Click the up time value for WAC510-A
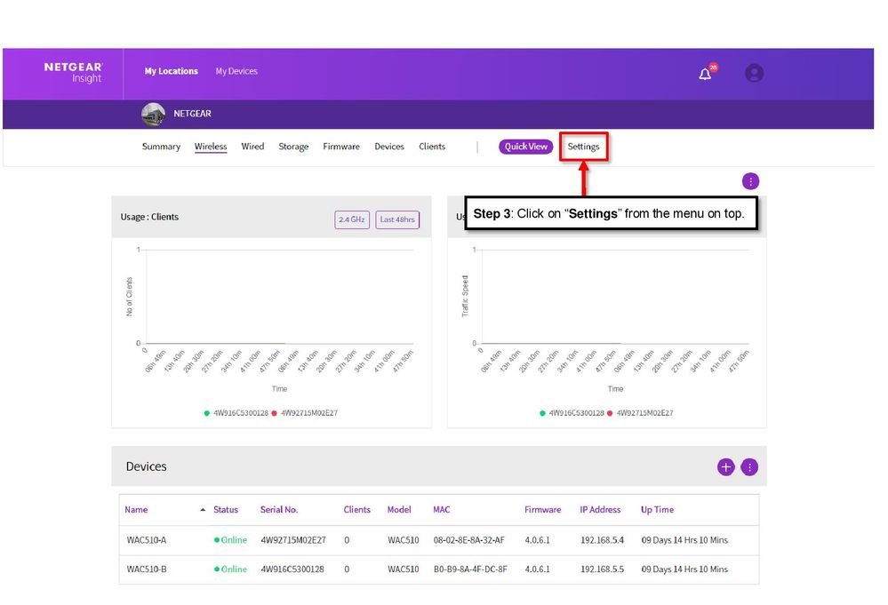 click(x=684, y=540)
